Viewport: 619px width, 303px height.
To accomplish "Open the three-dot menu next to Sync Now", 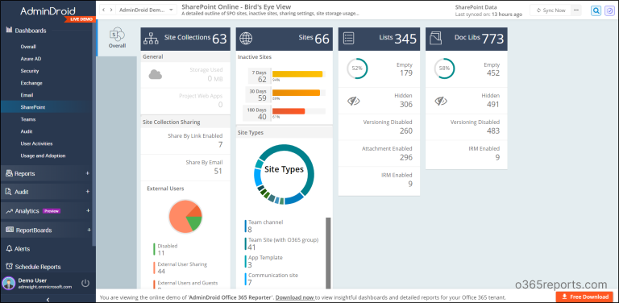I will click(x=576, y=10).
